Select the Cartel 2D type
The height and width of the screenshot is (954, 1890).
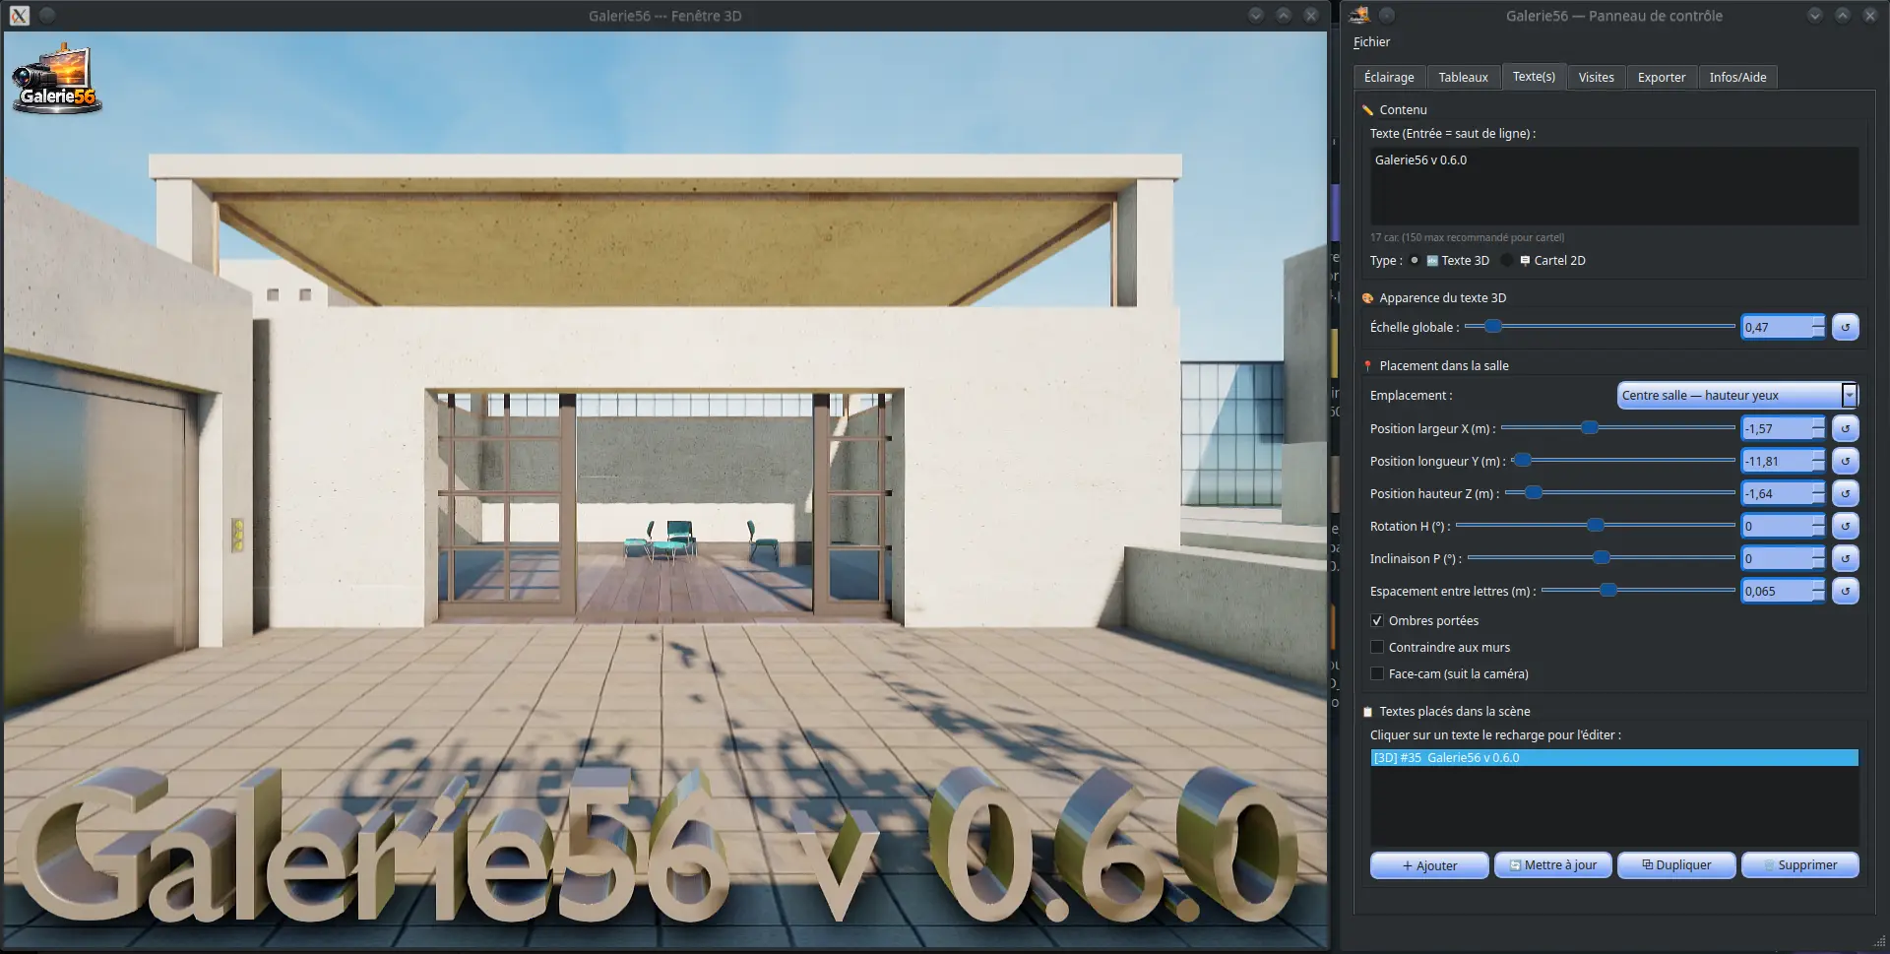point(1507,260)
